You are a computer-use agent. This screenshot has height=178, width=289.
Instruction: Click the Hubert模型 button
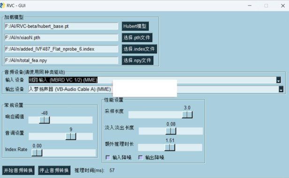point(135,26)
